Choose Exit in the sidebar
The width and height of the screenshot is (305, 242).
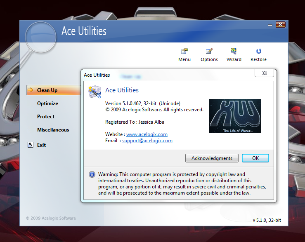click(41, 145)
